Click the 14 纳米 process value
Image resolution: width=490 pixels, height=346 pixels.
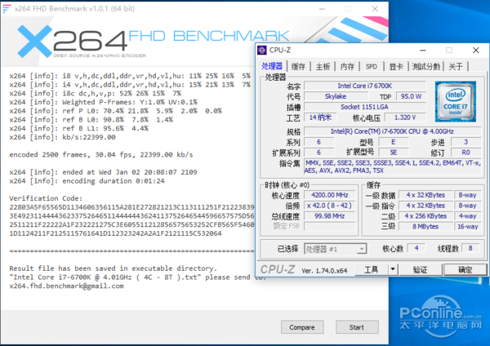click(320, 118)
